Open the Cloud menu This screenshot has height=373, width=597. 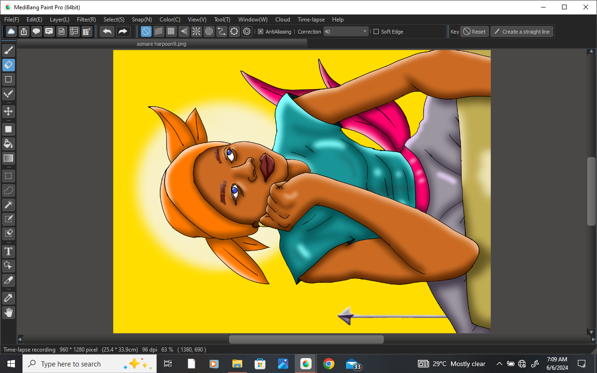click(283, 20)
